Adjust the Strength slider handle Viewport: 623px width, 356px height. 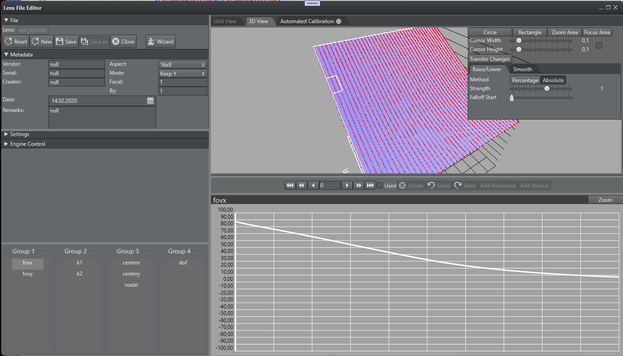pyautogui.click(x=547, y=88)
